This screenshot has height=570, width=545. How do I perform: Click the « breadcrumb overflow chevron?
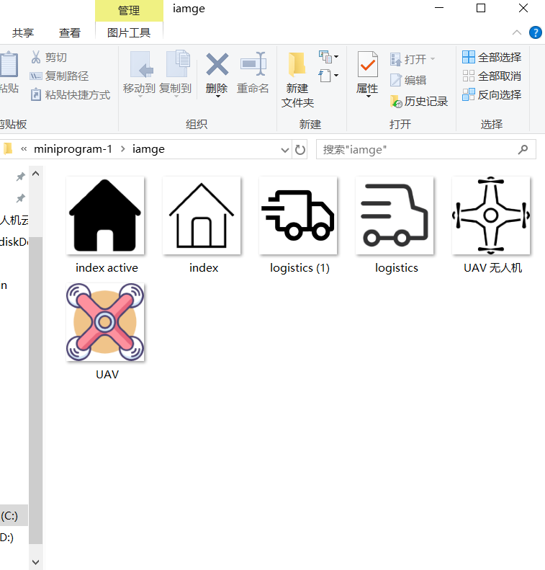pos(24,149)
